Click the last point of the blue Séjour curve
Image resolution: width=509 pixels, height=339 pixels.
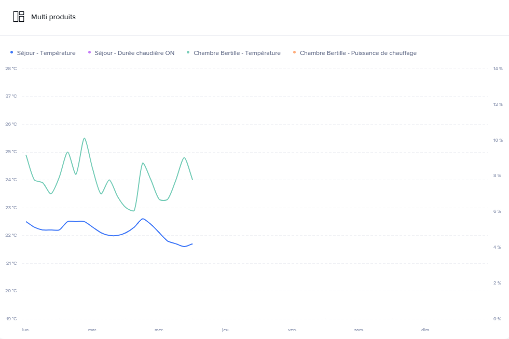(x=192, y=244)
